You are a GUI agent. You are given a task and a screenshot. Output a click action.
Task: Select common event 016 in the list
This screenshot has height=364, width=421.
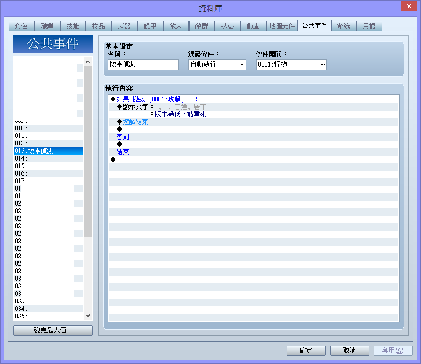pos(48,173)
